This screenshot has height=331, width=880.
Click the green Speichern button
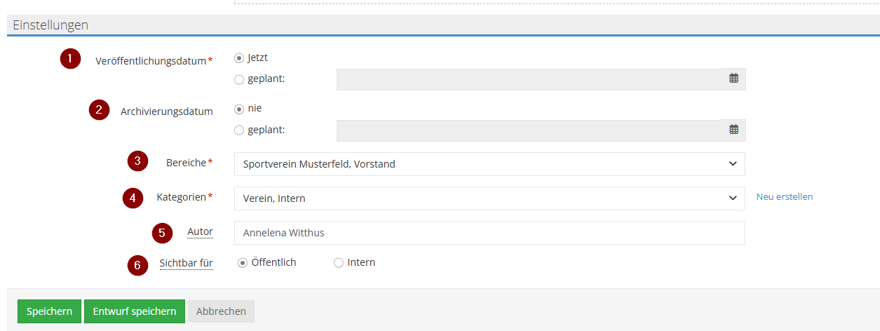[x=49, y=311]
